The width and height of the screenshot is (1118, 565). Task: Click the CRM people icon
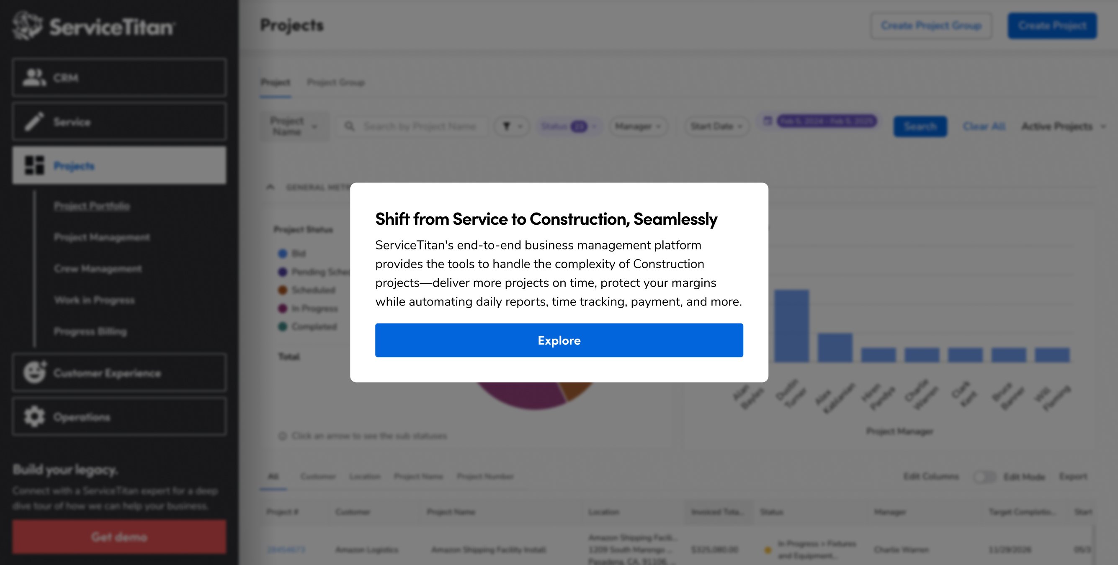click(34, 78)
